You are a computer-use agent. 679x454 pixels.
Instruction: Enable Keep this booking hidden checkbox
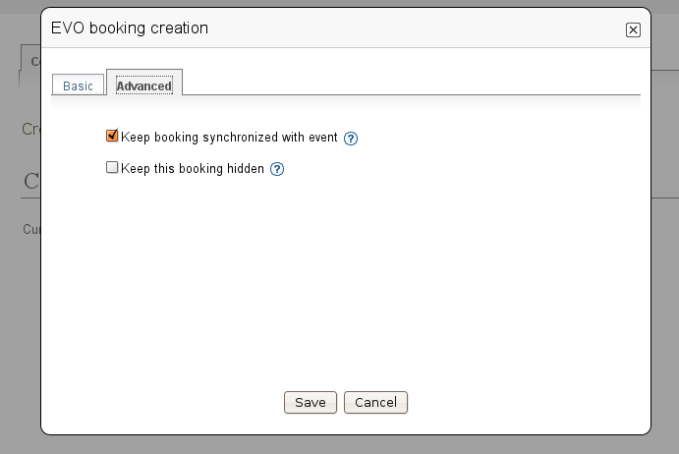(112, 167)
